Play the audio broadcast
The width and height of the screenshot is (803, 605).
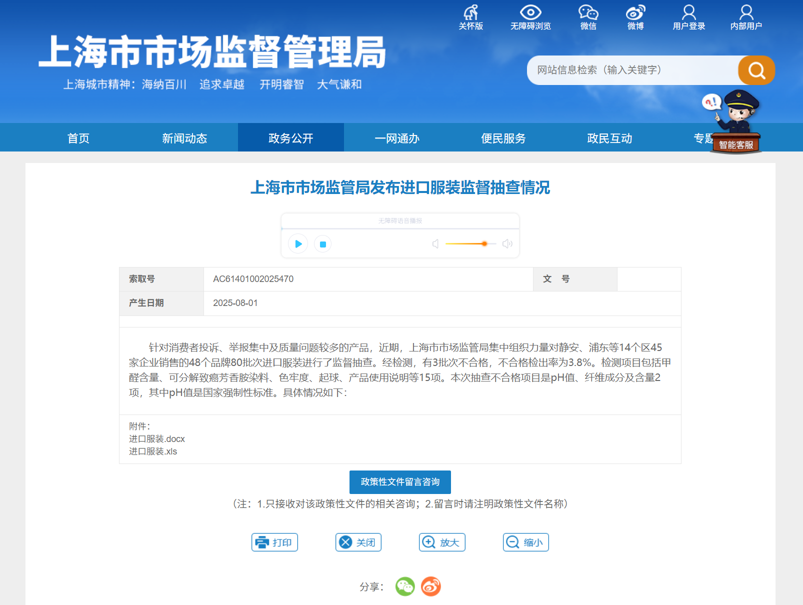tap(298, 244)
